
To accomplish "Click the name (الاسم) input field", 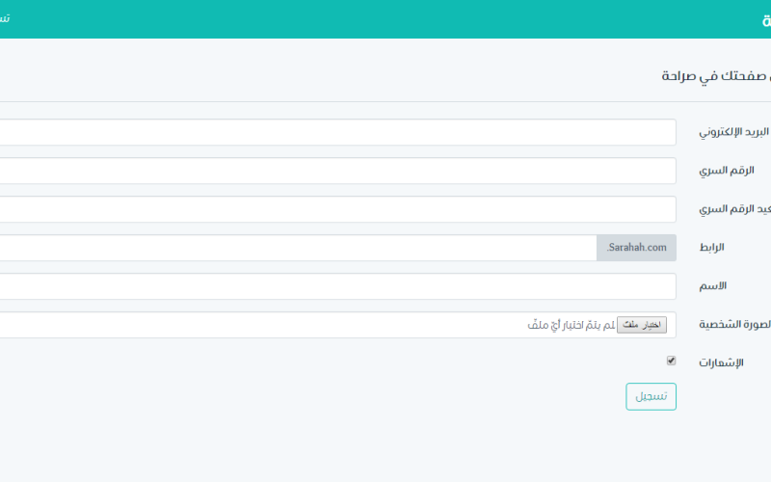I will coord(337,286).
